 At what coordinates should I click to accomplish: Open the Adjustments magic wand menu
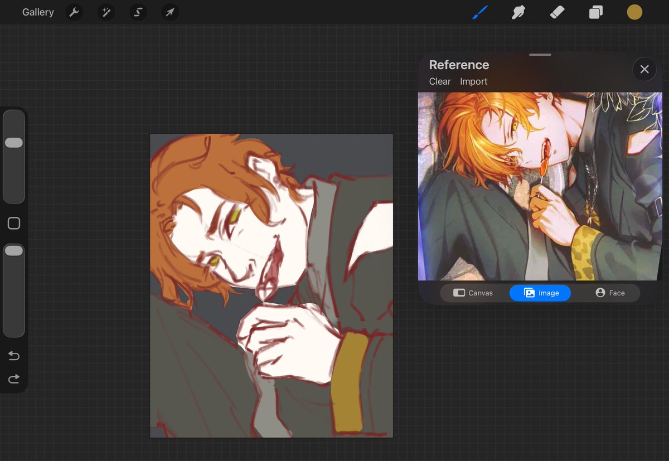[106, 12]
